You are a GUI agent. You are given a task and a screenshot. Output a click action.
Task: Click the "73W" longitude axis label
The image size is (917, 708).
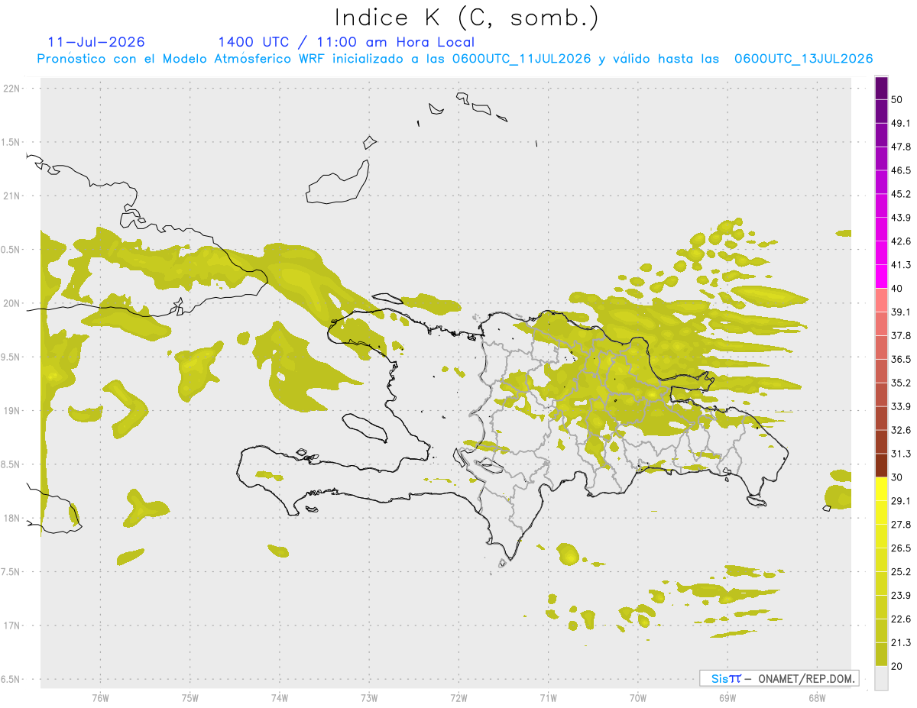[x=369, y=697]
